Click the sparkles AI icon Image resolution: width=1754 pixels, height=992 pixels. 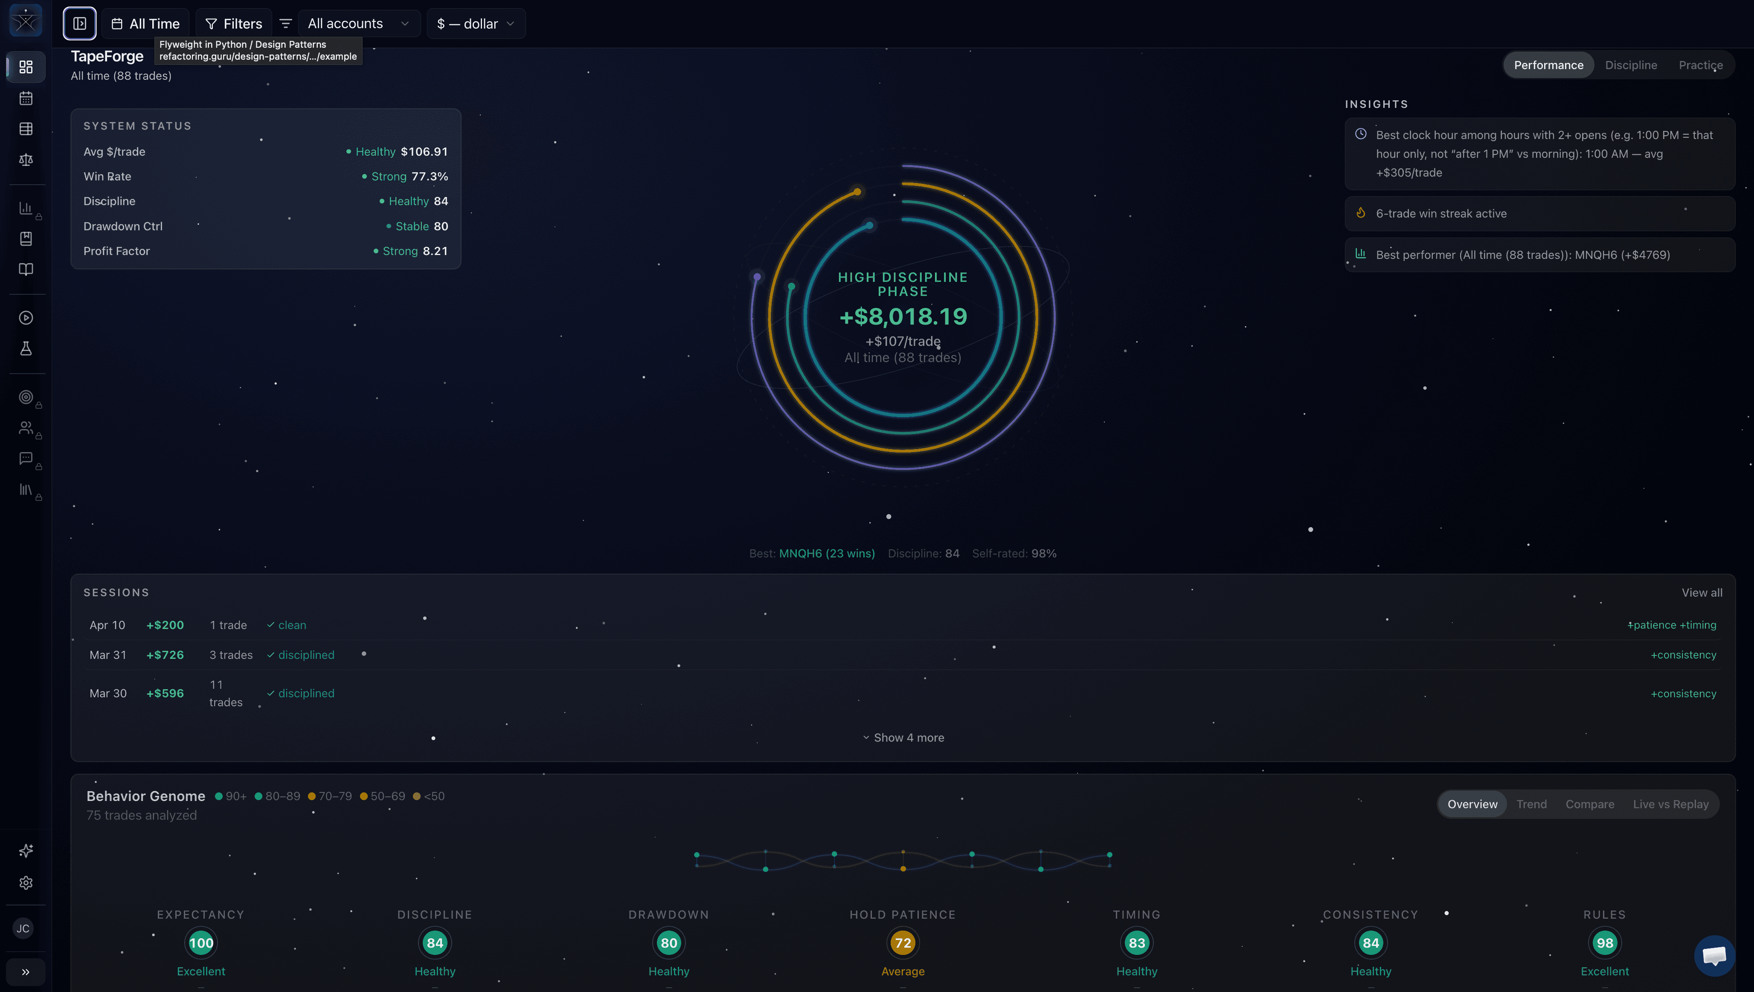pos(26,850)
